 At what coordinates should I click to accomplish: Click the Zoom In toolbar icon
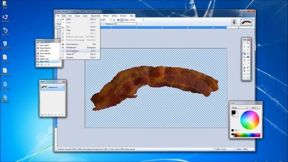(x=114, y=20)
